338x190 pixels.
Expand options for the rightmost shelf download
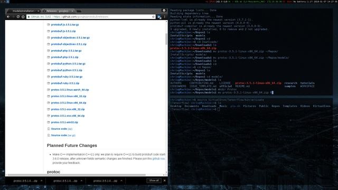(121, 180)
